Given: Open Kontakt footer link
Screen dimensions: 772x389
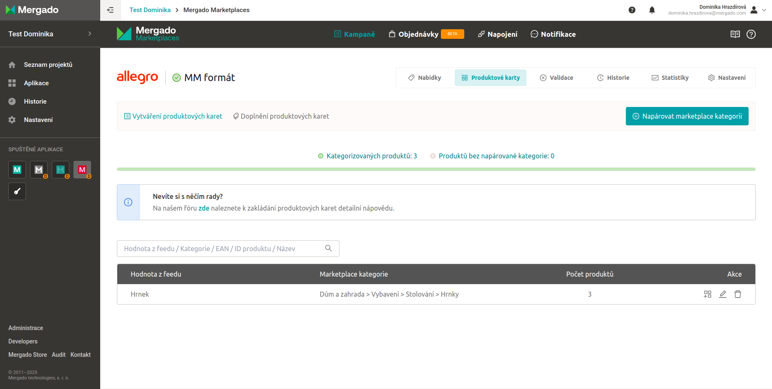Looking at the screenshot, I should 81,355.
